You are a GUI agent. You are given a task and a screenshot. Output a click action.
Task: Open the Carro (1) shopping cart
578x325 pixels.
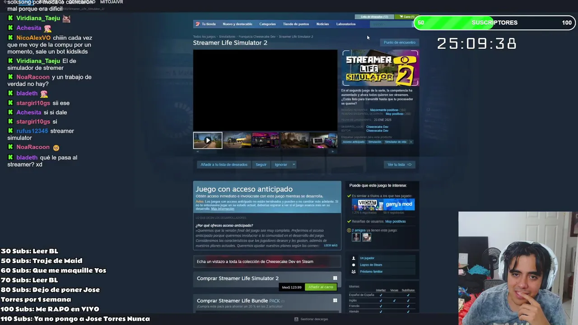[x=407, y=17]
